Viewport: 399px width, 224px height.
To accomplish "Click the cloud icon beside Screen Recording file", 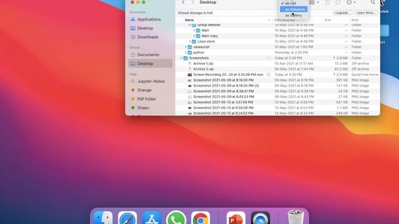I will click(269, 75).
